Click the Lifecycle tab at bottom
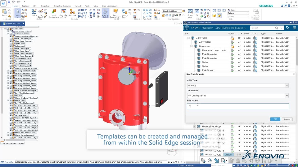The width and height of the screenshot is (298, 167). tap(228, 155)
